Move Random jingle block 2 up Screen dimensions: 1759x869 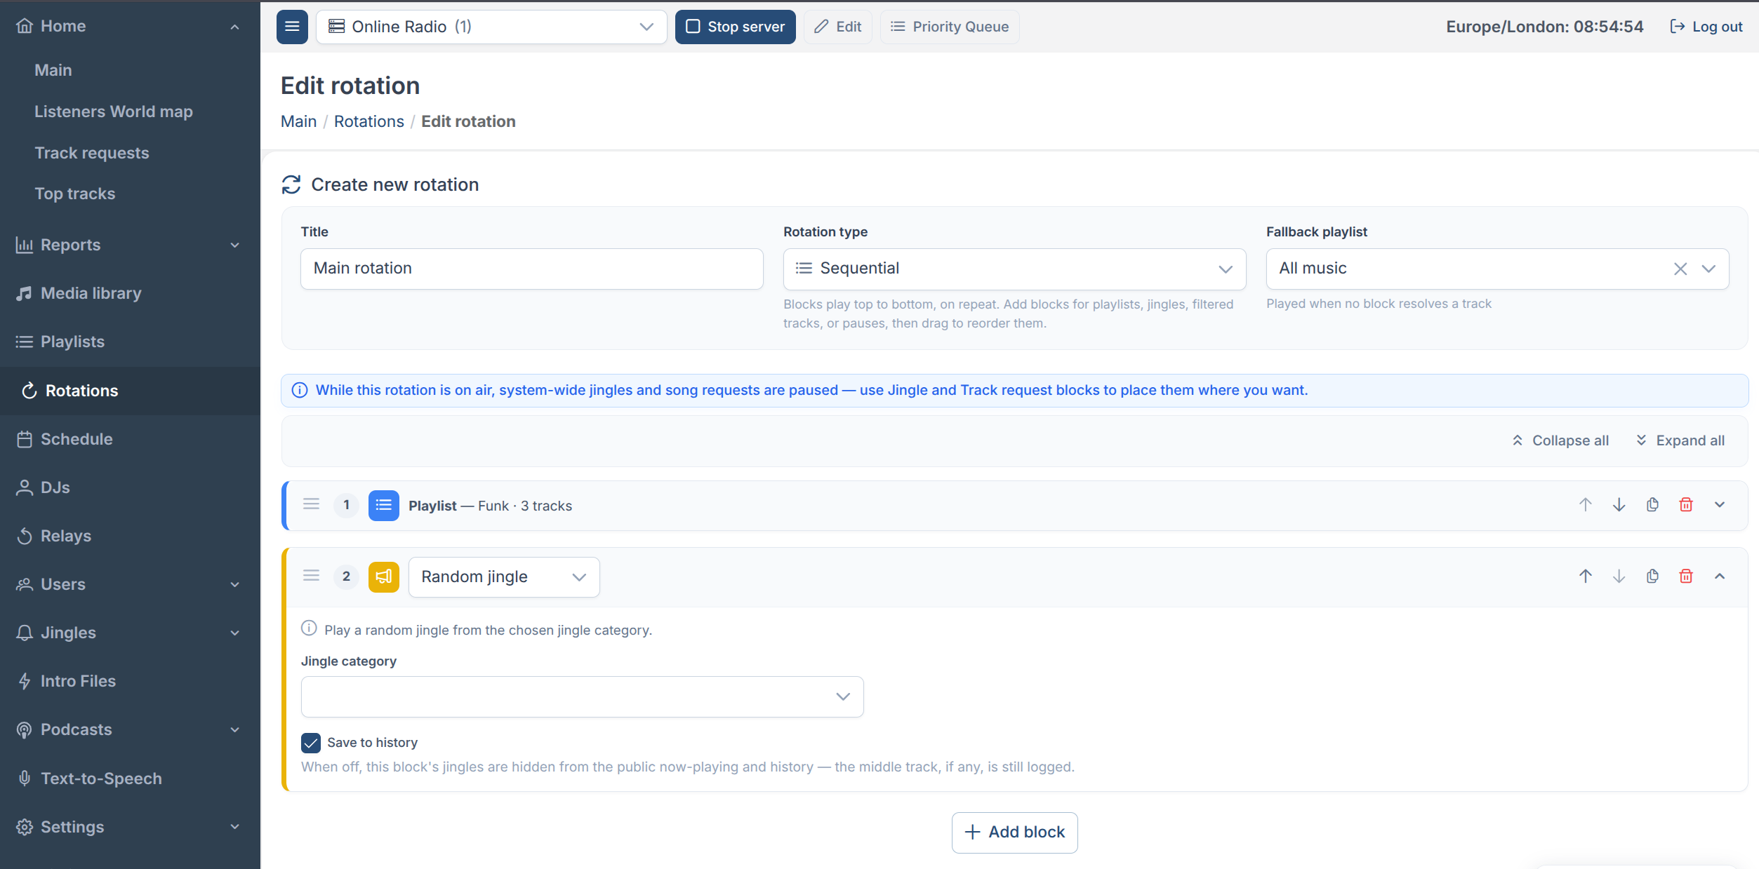click(1585, 577)
